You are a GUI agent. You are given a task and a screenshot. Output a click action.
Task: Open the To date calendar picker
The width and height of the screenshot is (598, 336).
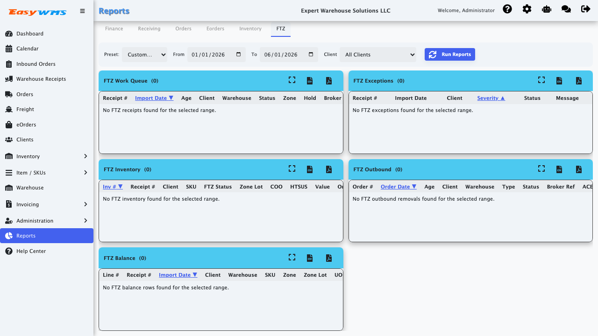[x=311, y=55]
